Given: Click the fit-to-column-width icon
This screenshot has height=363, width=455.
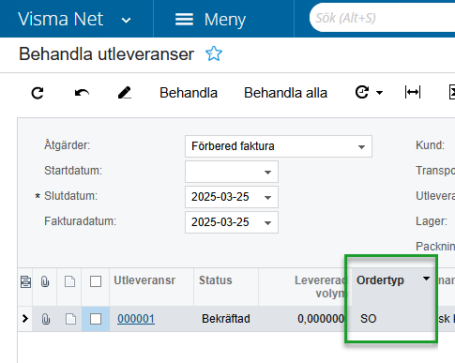Looking at the screenshot, I should pos(413,92).
